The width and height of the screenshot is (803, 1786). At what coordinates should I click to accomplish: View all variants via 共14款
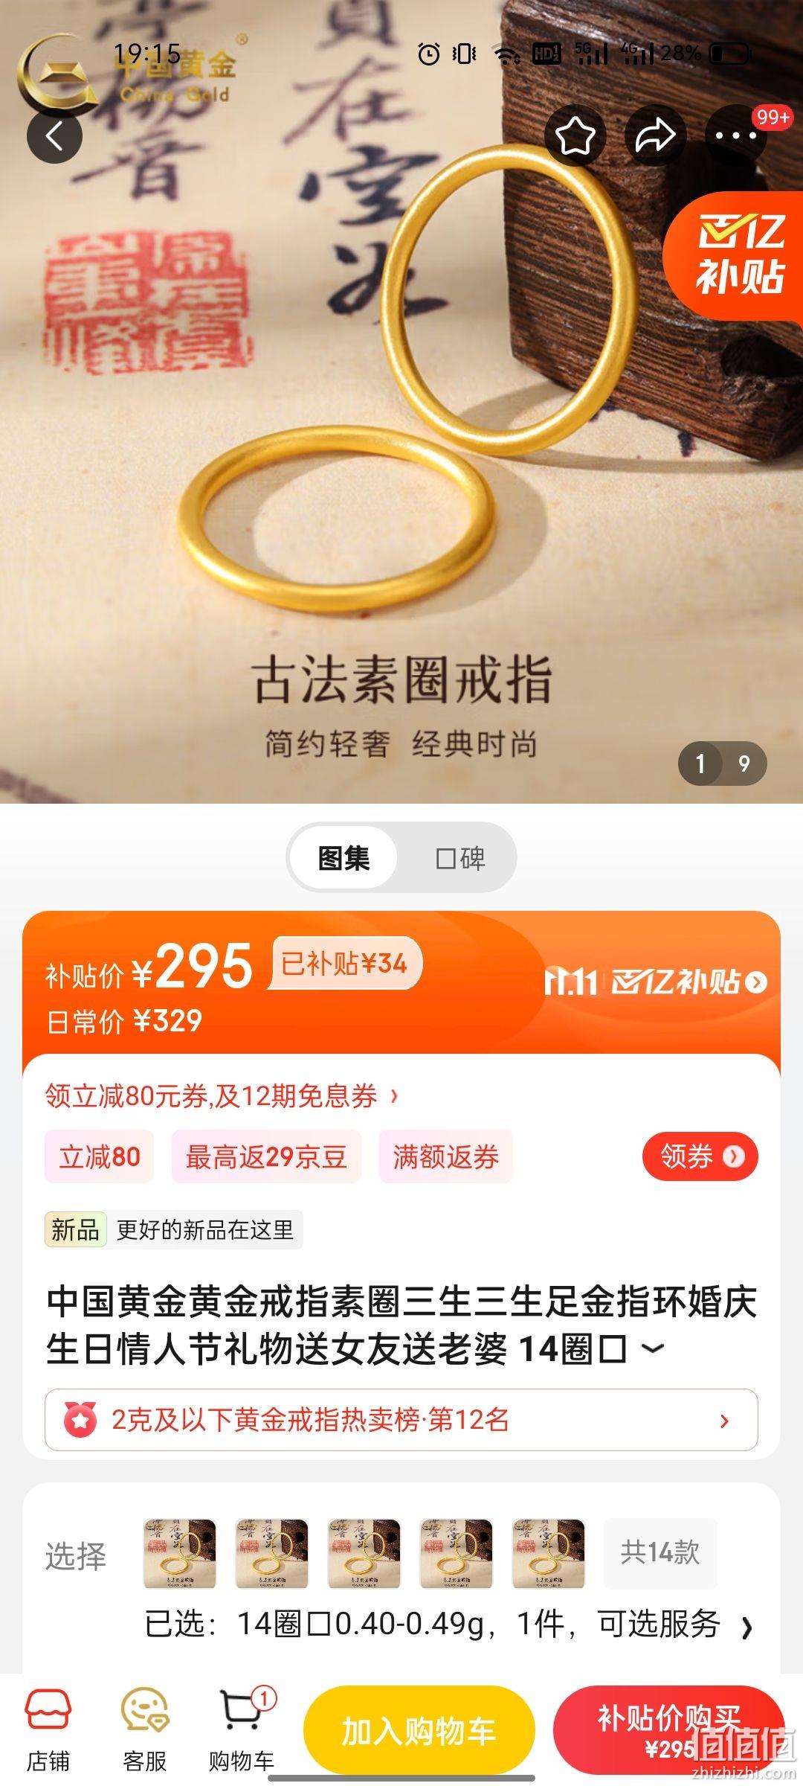tap(660, 1552)
